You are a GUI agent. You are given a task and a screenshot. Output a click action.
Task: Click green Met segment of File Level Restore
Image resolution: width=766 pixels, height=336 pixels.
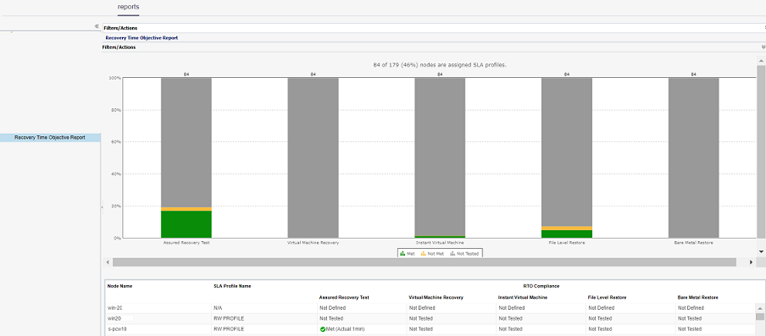(567, 234)
